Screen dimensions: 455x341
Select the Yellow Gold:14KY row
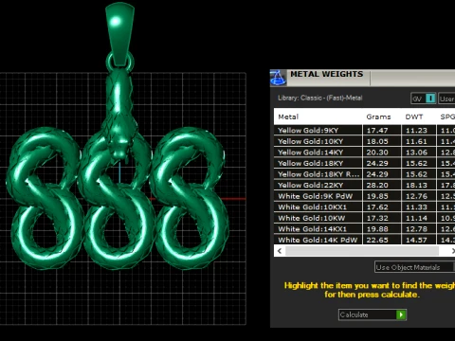click(364, 153)
